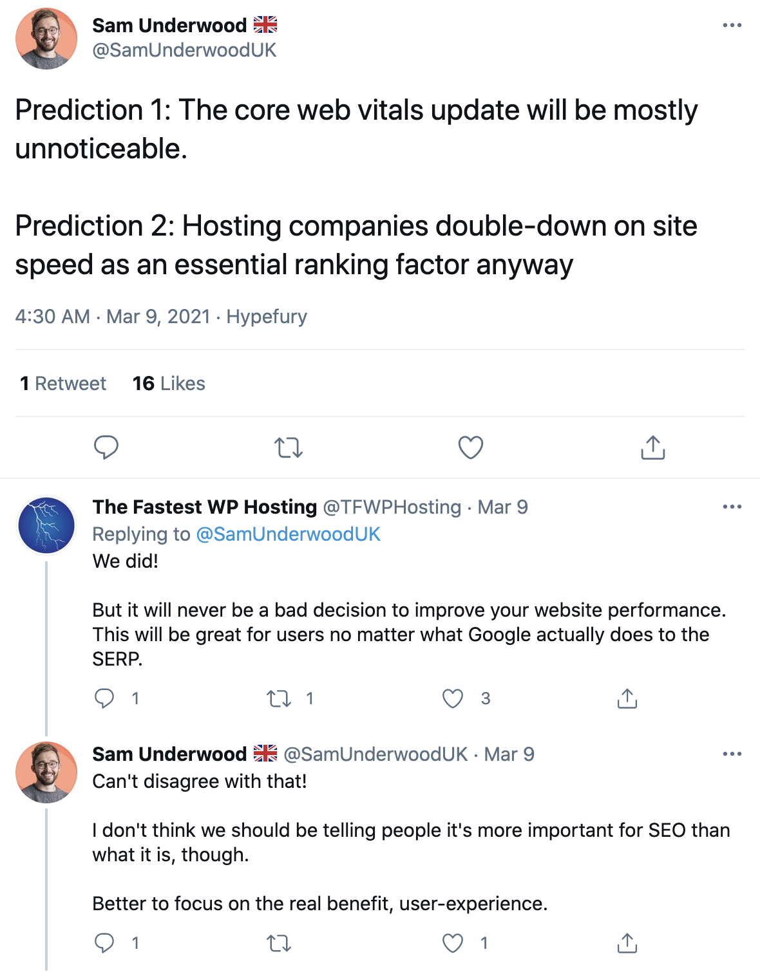Open more menu on TFWPHosting reply
Screen dimensions: 760x972
[732, 507]
